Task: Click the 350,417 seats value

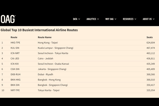Action: click(x=151, y=85)
